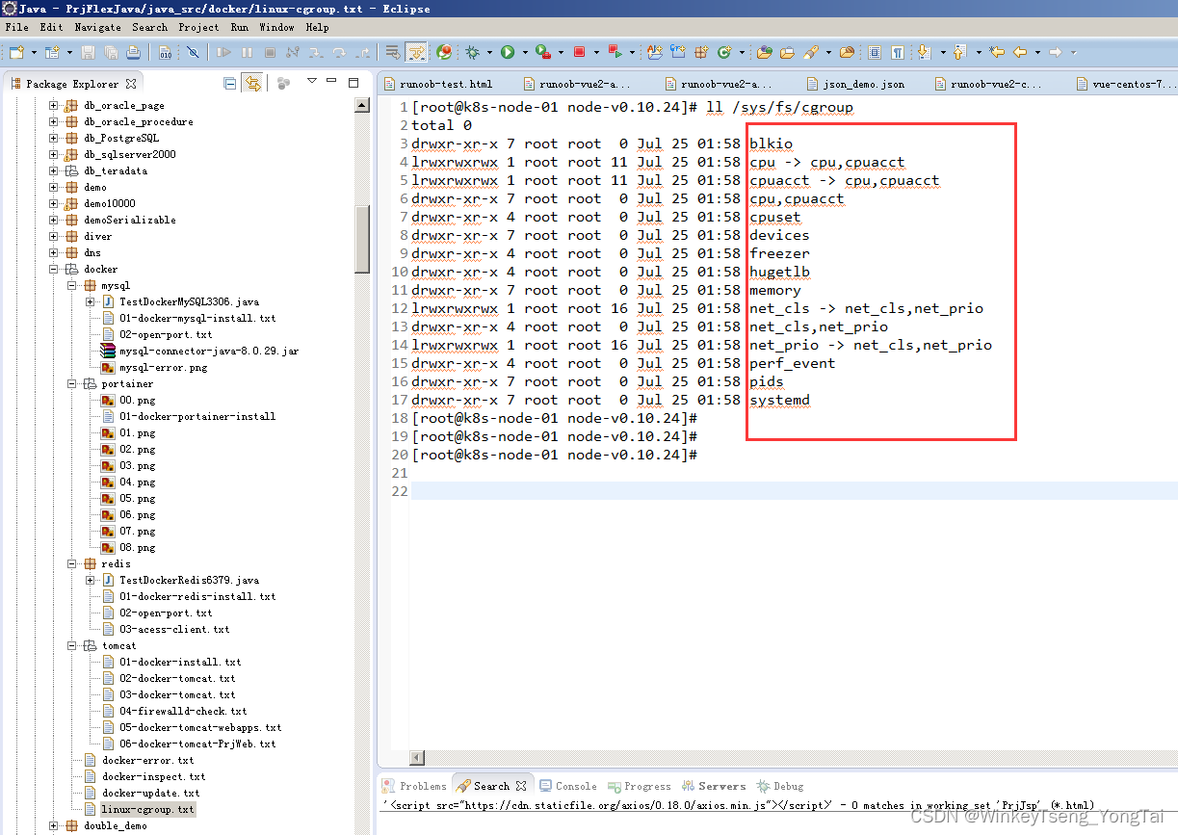Screen dimensions: 1178x835
Task: Minimize the Package Explorer view
Action: tap(330, 83)
